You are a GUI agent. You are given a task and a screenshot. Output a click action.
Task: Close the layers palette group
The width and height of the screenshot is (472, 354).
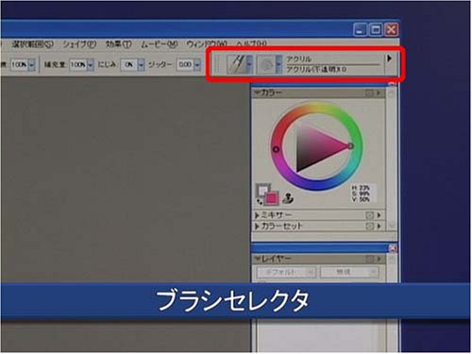point(393,248)
